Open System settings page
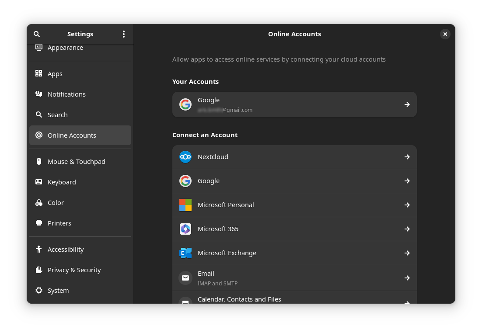Viewport: 482px width, 333px height. tap(80, 291)
